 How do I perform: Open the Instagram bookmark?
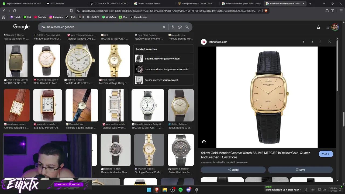click(x=56, y=17)
